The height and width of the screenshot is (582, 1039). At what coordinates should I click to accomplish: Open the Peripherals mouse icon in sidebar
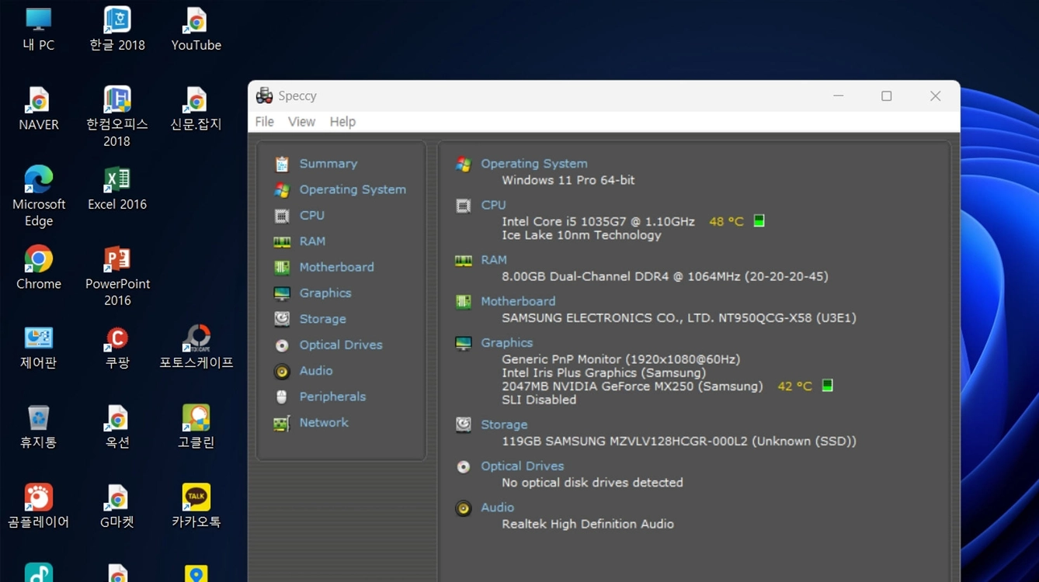282,397
